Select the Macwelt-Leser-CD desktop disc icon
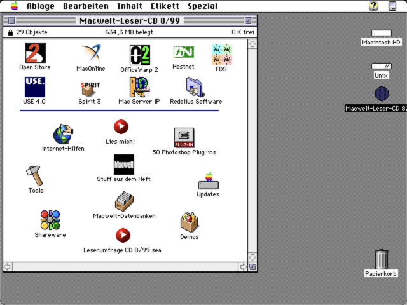Image resolution: width=407 pixels, height=305 pixels. (x=382, y=93)
